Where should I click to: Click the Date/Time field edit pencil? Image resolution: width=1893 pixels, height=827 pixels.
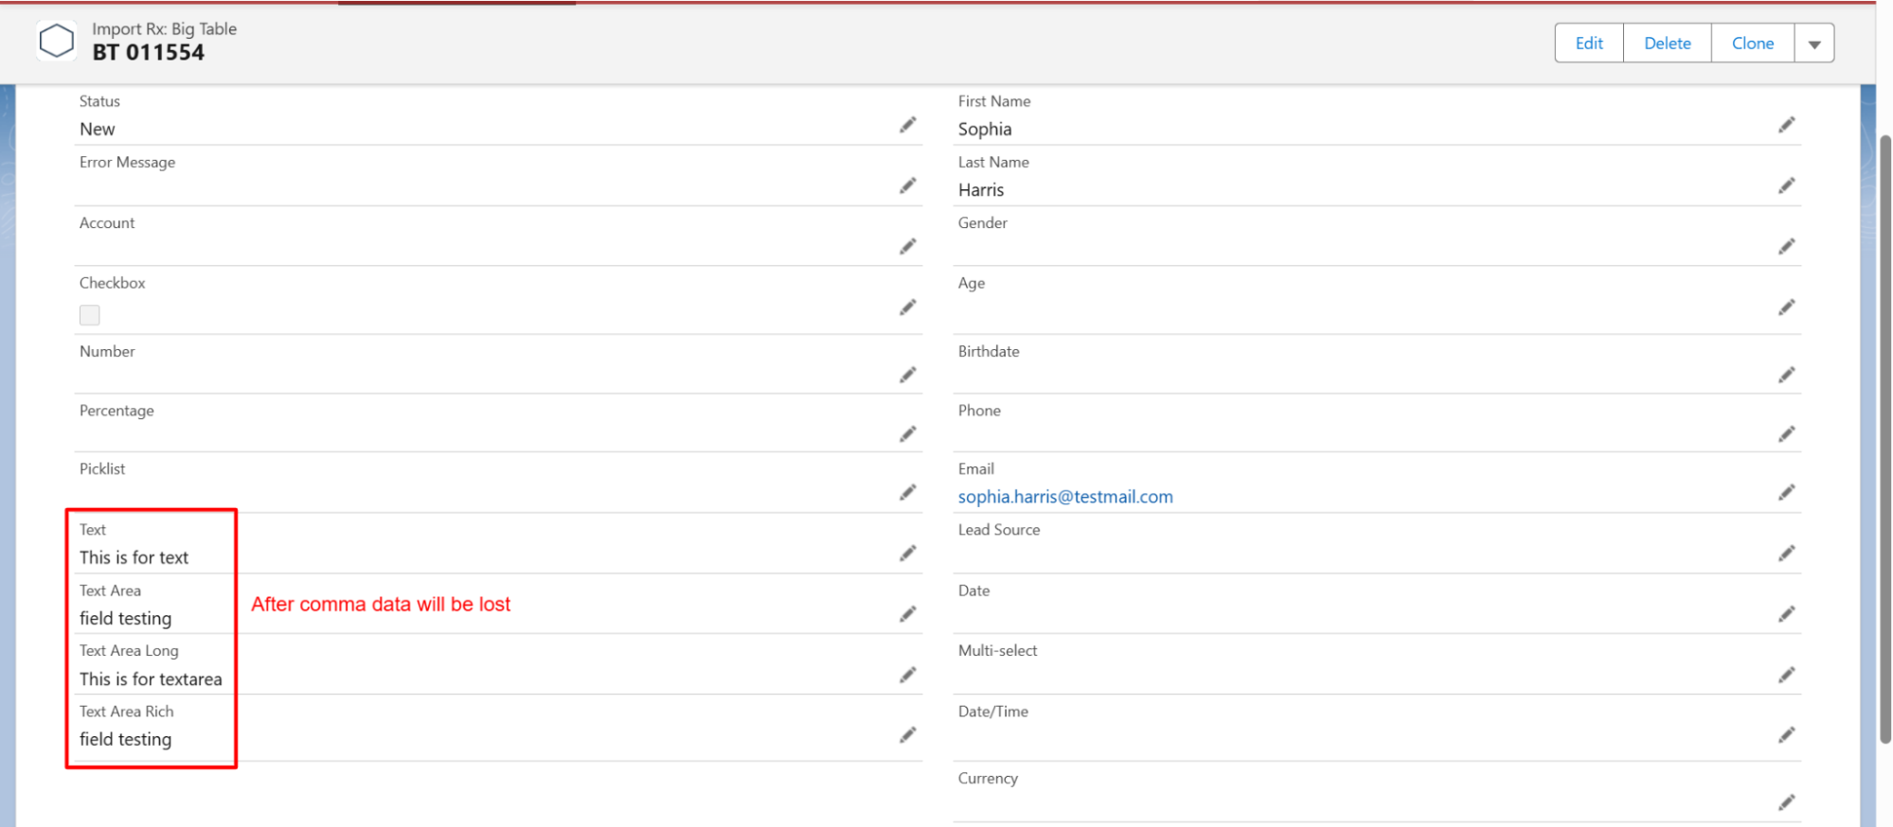1786,735
